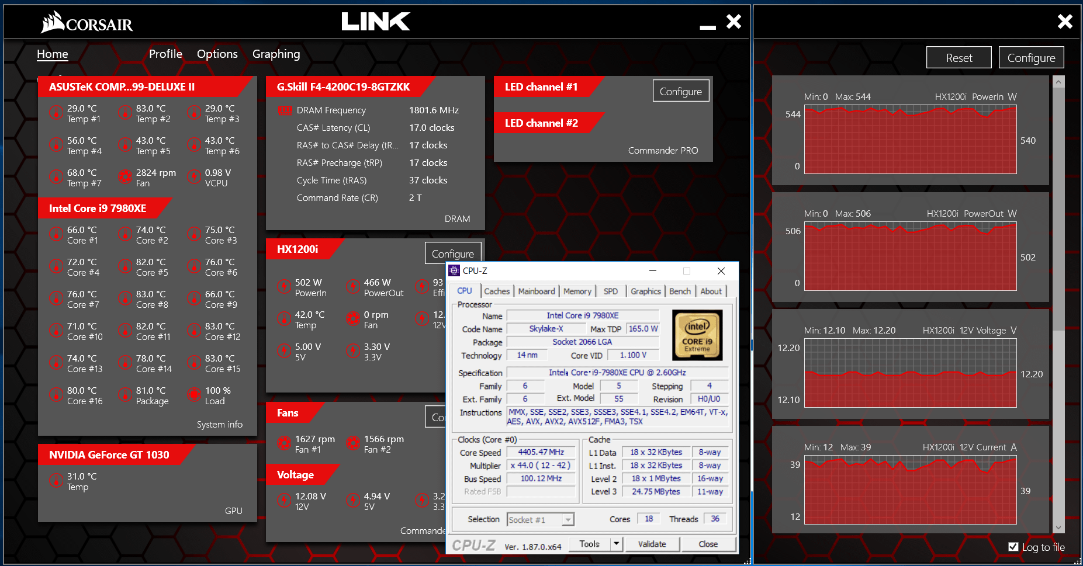This screenshot has width=1083, height=566.
Task: Click the System info link
Action: coord(220,425)
